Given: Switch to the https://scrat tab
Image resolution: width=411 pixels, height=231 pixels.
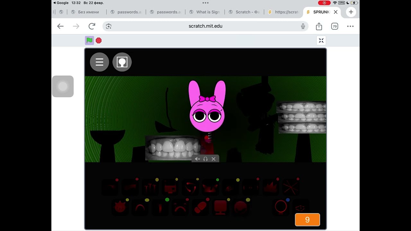Looking at the screenshot, I should [x=284, y=12].
